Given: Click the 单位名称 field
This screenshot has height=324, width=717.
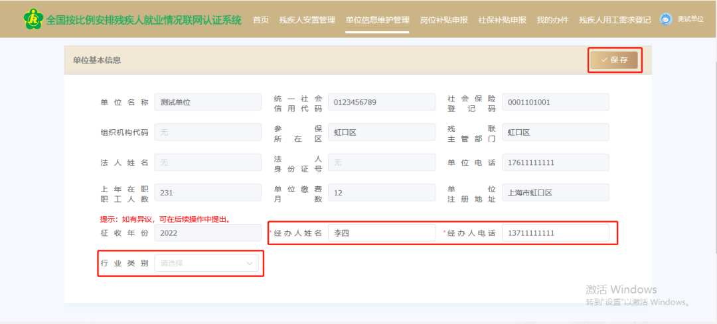Looking at the screenshot, I should coord(208,102).
